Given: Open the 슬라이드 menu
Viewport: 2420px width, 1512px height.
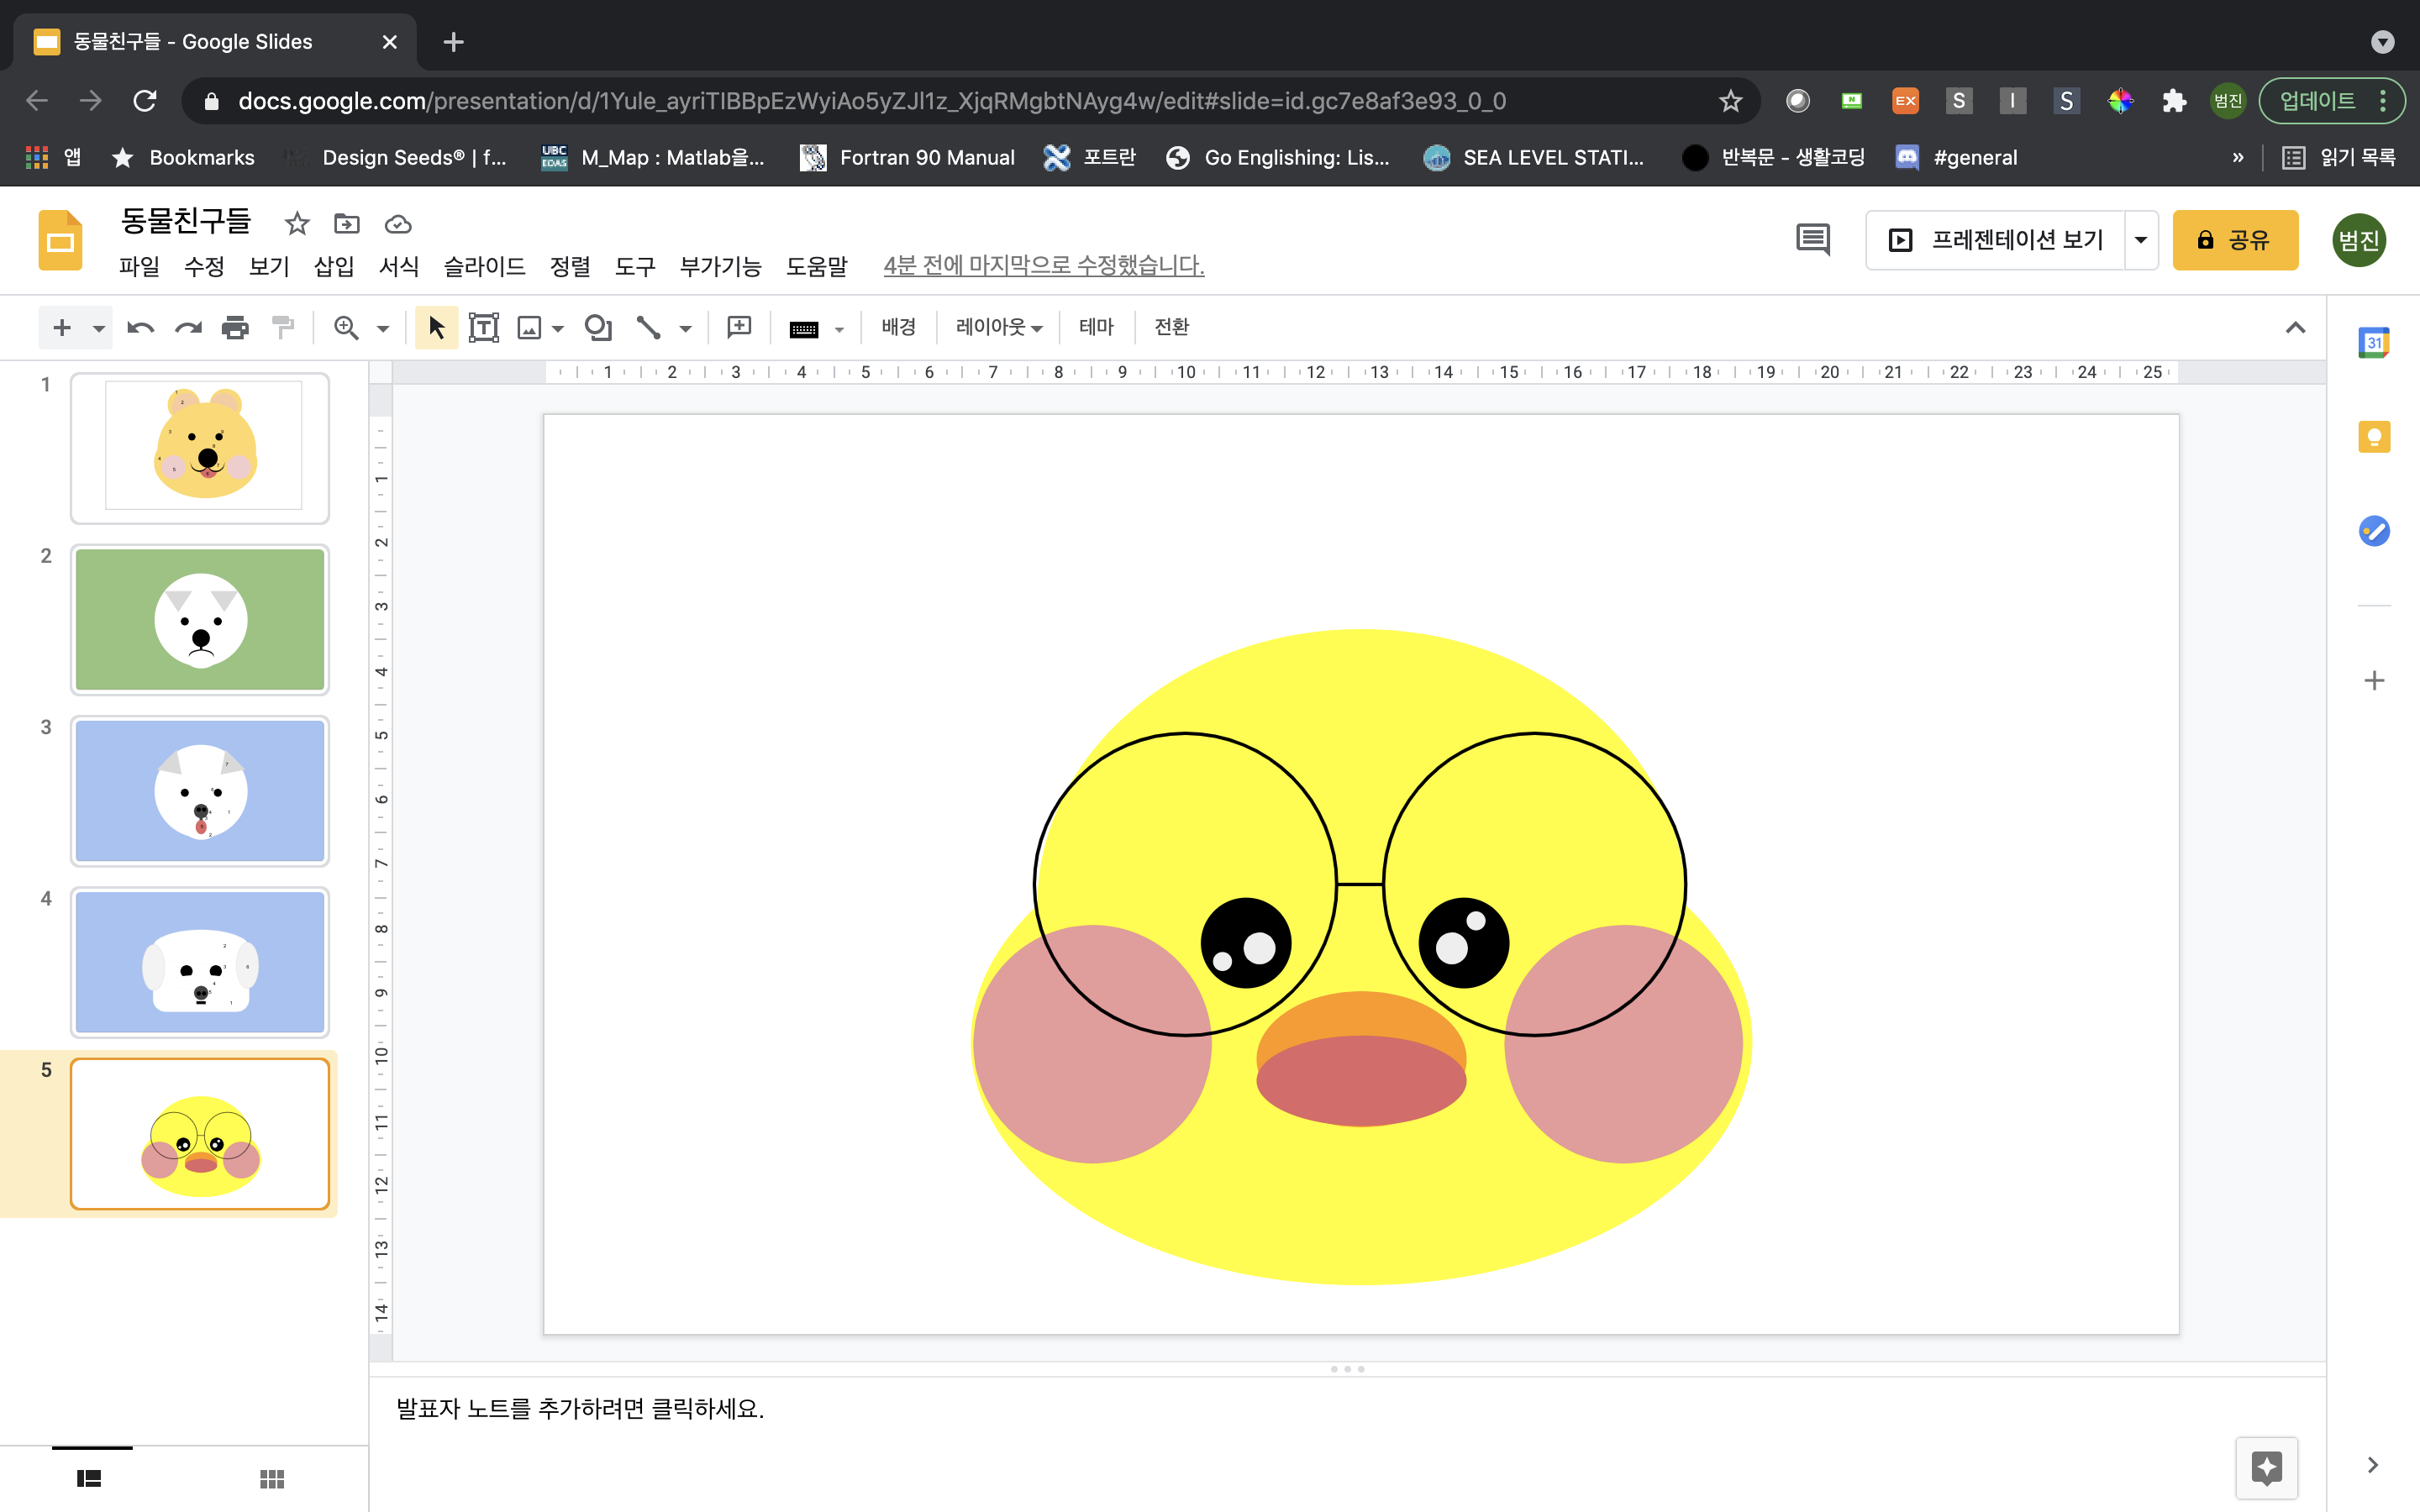Looking at the screenshot, I should tap(484, 266).
